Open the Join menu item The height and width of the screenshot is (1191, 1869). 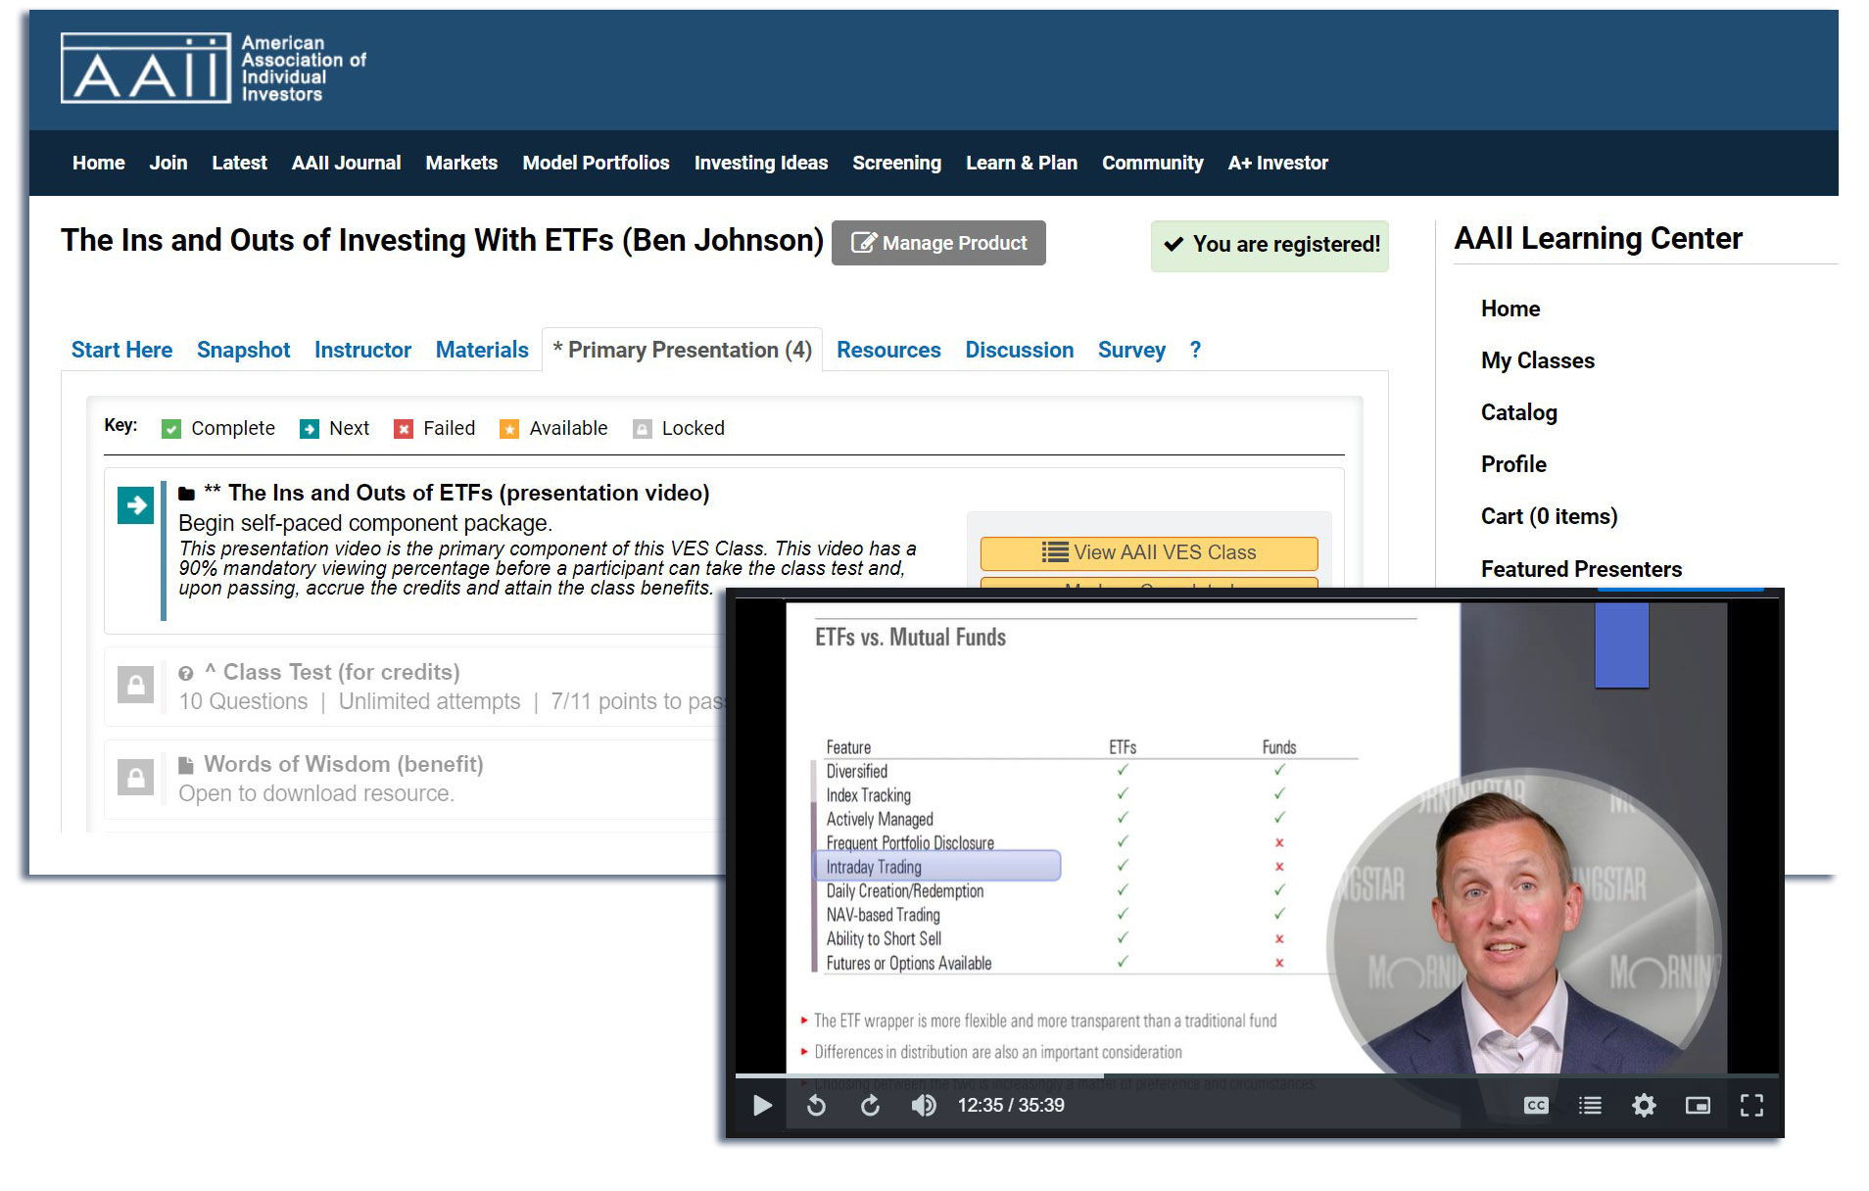pyautogui.click(x=168, y=163)
